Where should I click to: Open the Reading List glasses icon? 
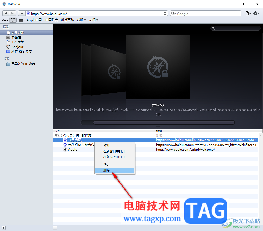[x=5, y=20]
